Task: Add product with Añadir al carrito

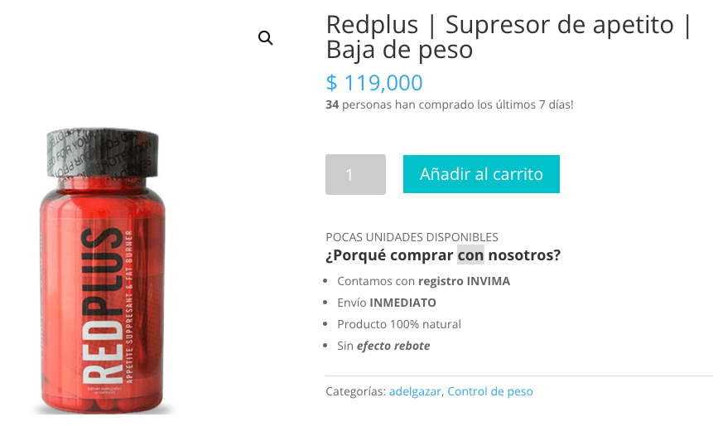Action: (x=481, y=174)
